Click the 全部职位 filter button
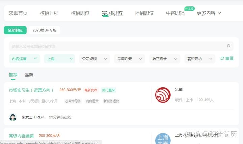 click(15, 30)
